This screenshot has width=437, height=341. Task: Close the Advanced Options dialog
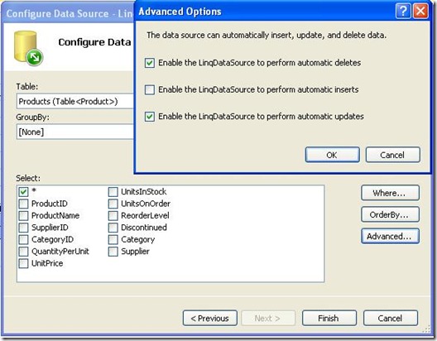pos(420,11)
